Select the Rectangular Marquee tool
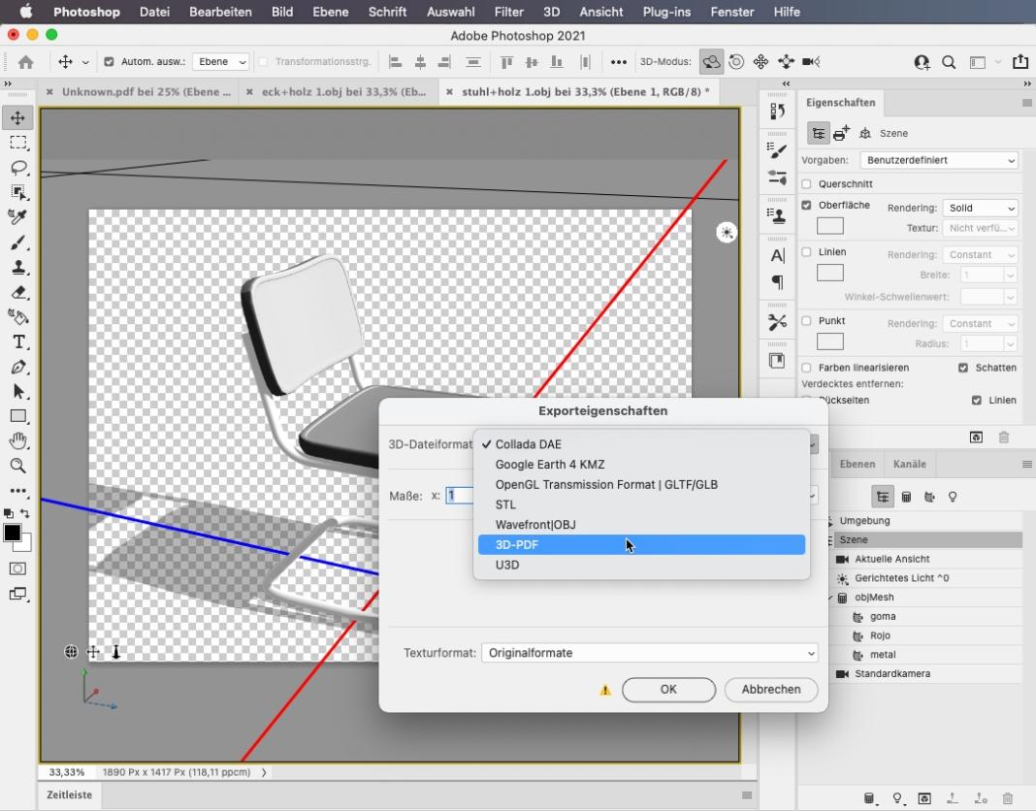The height and width of the screenshot is (811, 1036). click(x=17, y=143)
